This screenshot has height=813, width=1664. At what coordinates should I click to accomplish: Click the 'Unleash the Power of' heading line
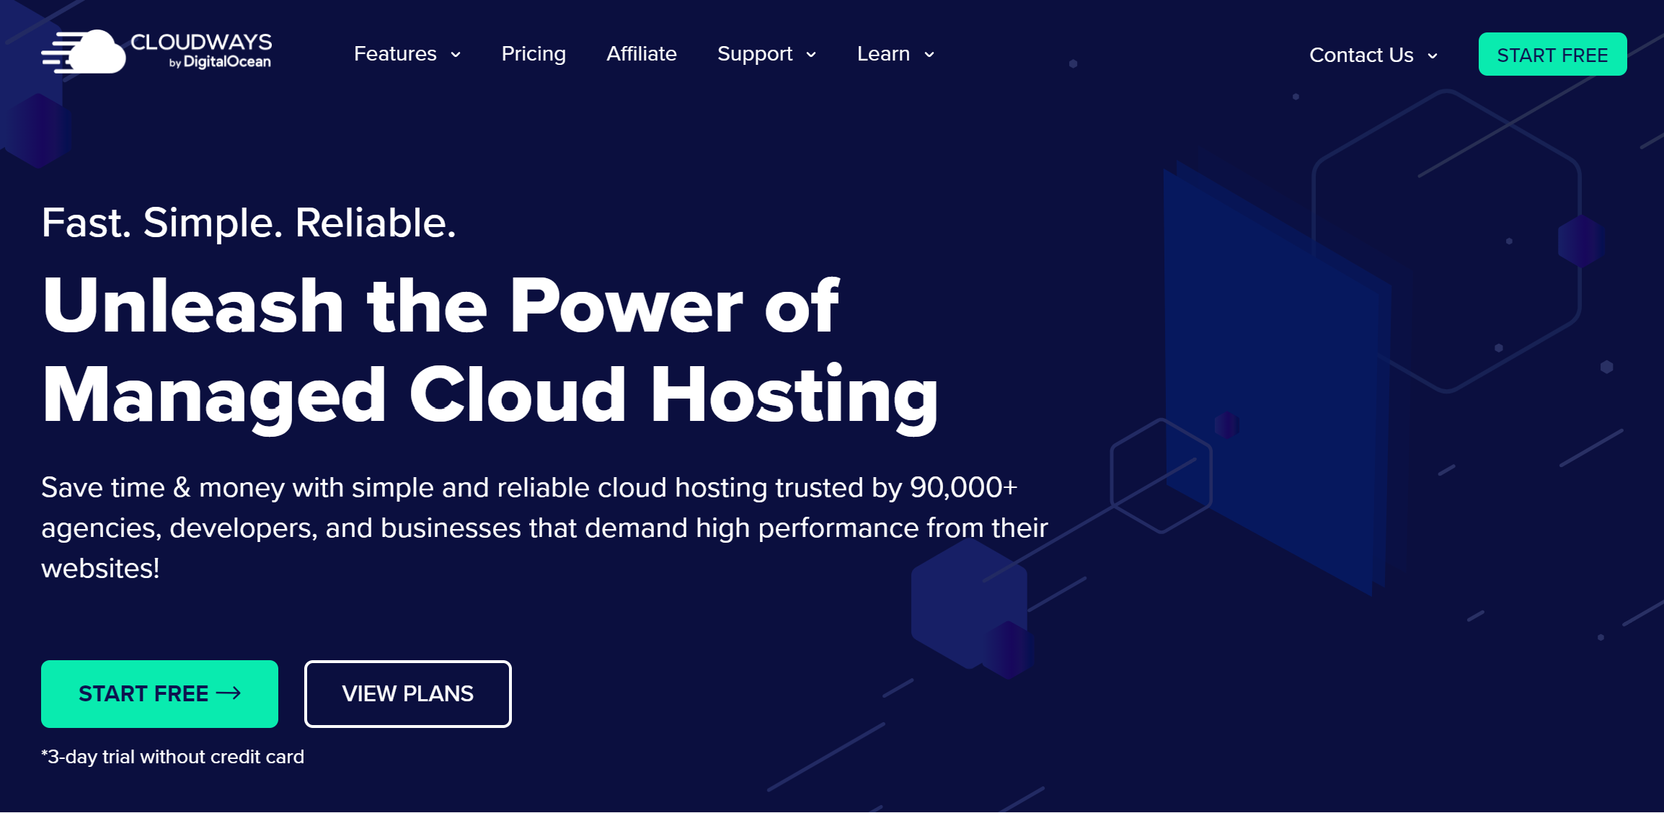pyautogui.click(x=441, y=307)
